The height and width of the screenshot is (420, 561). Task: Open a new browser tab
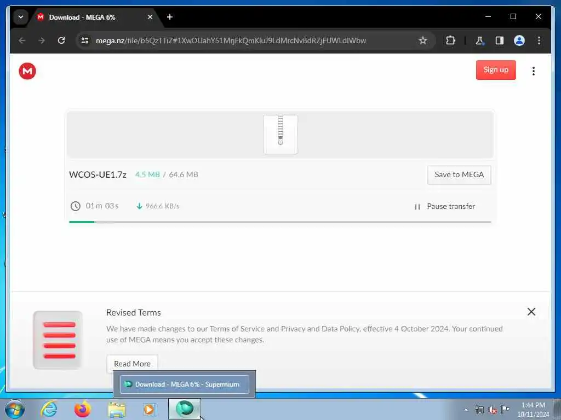[170, 17]
